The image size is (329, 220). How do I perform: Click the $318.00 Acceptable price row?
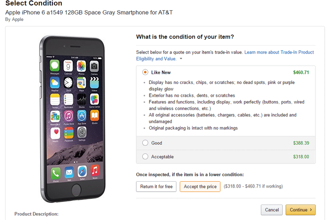pos(226,156)
